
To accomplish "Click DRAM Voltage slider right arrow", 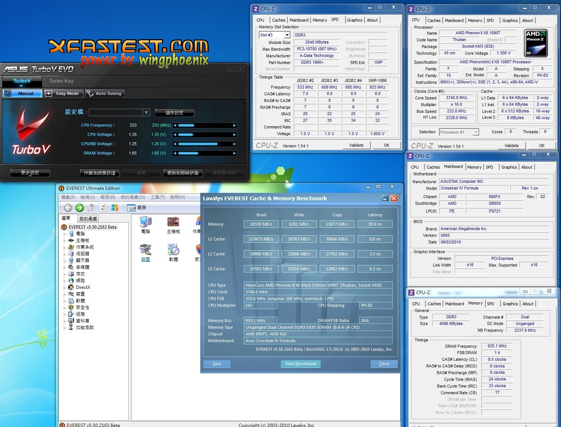I will [235, 153].
